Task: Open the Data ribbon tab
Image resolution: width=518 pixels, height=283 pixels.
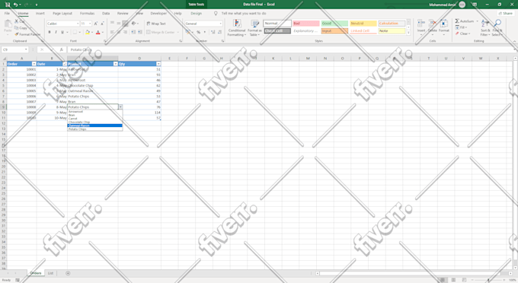Action: coord(106,14)
